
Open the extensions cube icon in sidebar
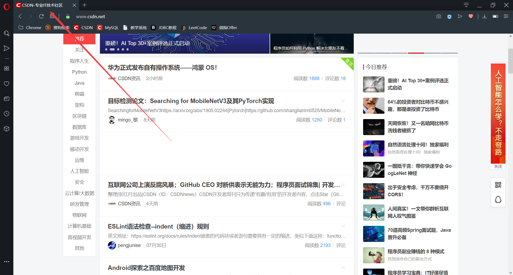[x=7, y=129]
